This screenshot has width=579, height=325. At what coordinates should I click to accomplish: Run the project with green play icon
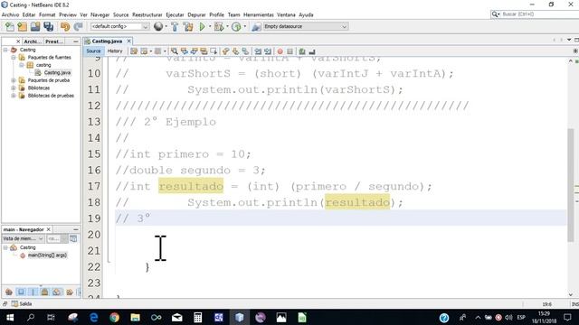tap(202, 26)
